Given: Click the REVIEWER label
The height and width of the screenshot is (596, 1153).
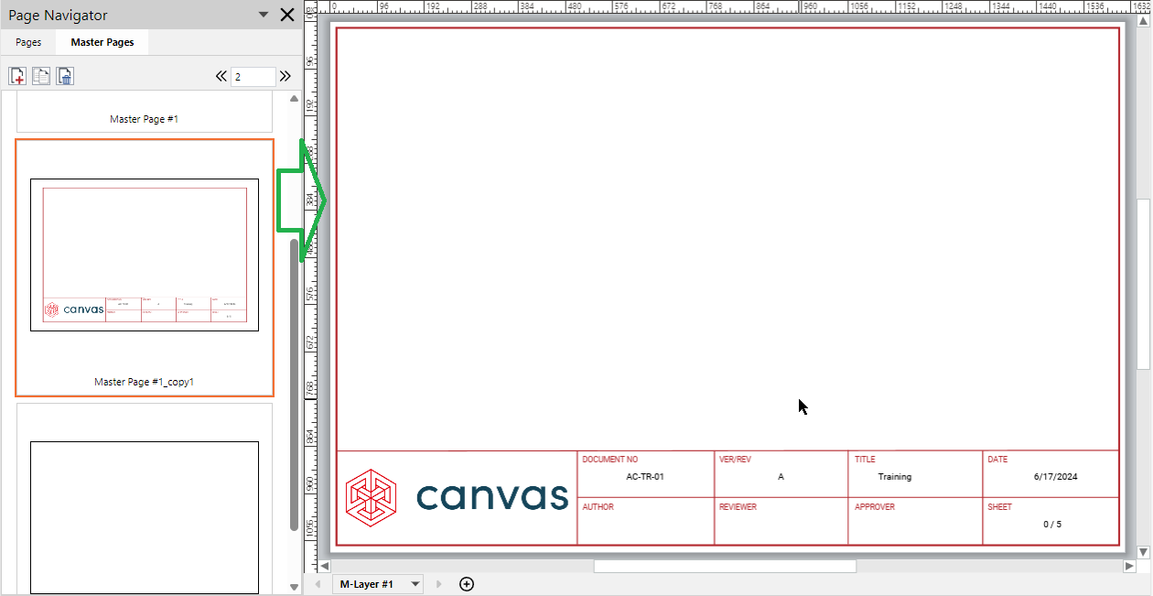Looking at the screenshot, I should (738, 507).
